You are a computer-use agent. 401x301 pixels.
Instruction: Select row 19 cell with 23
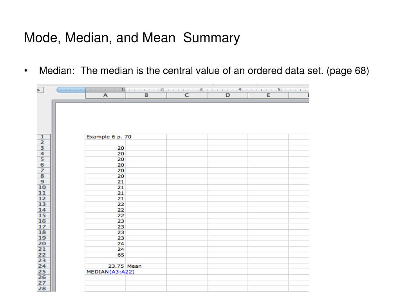105,238
